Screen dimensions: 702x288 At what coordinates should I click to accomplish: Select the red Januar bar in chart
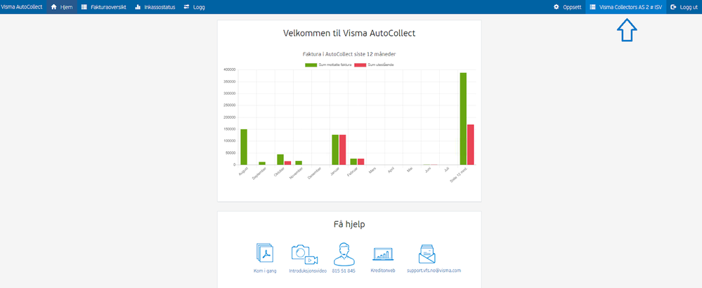tap(342, 150)
